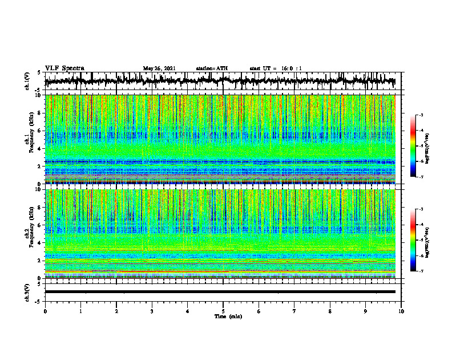Click the "-3" tick on the ch.1 colorbar
Screen dimensions: 452x349
click(x=421, y=115)
